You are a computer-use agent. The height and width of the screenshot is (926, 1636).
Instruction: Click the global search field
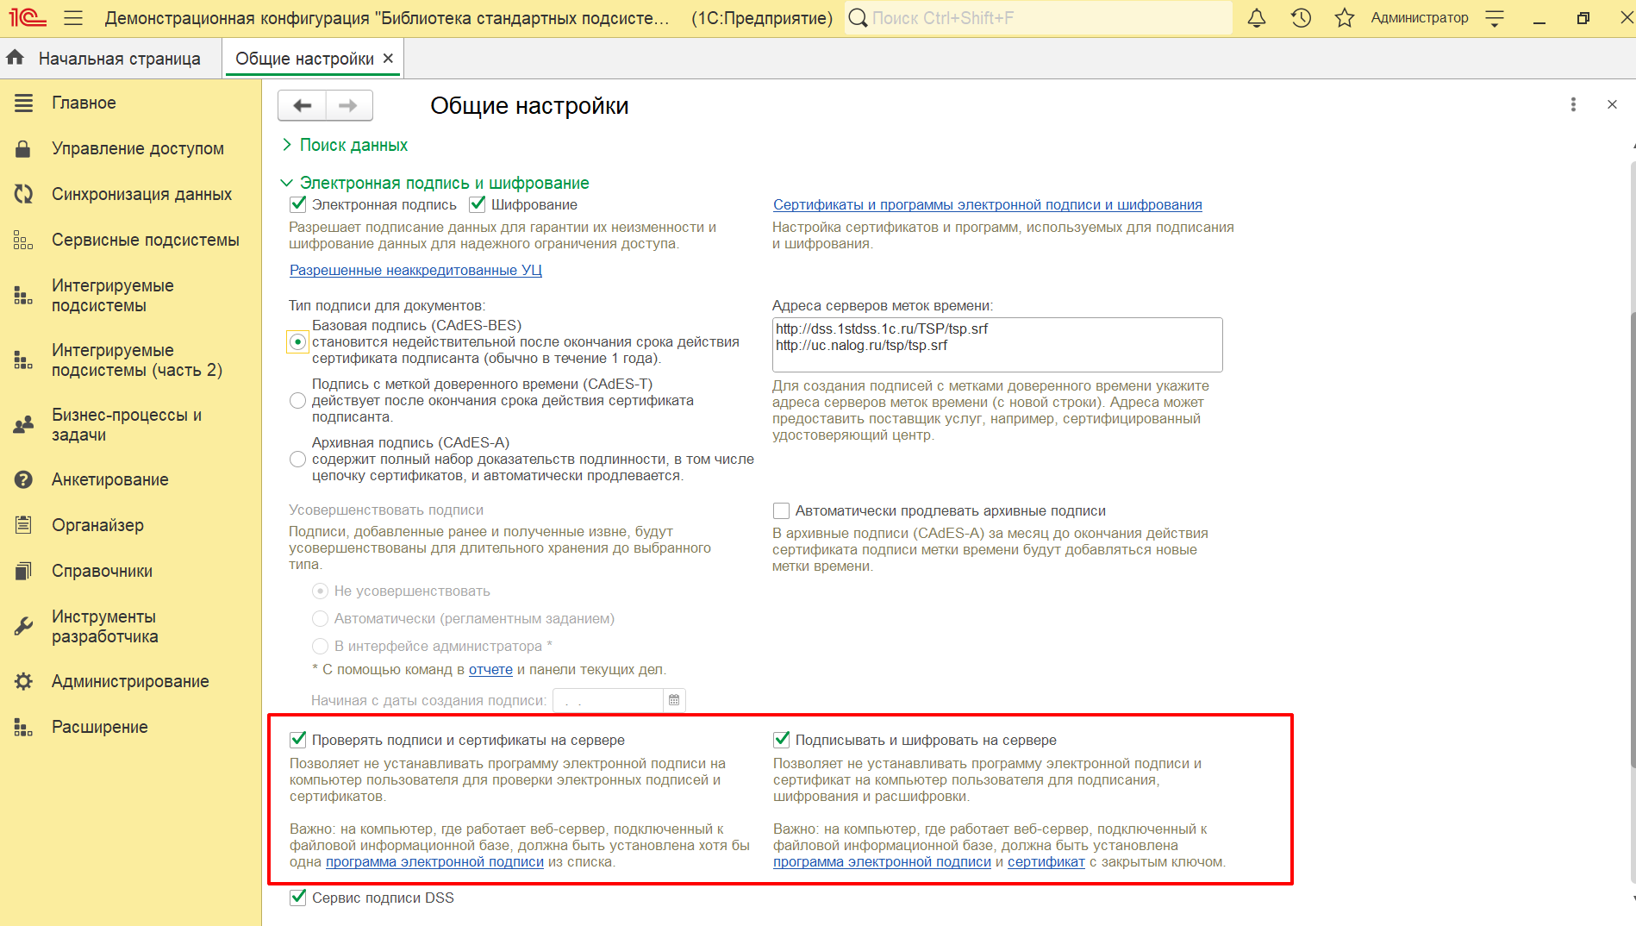(1038, 18)
